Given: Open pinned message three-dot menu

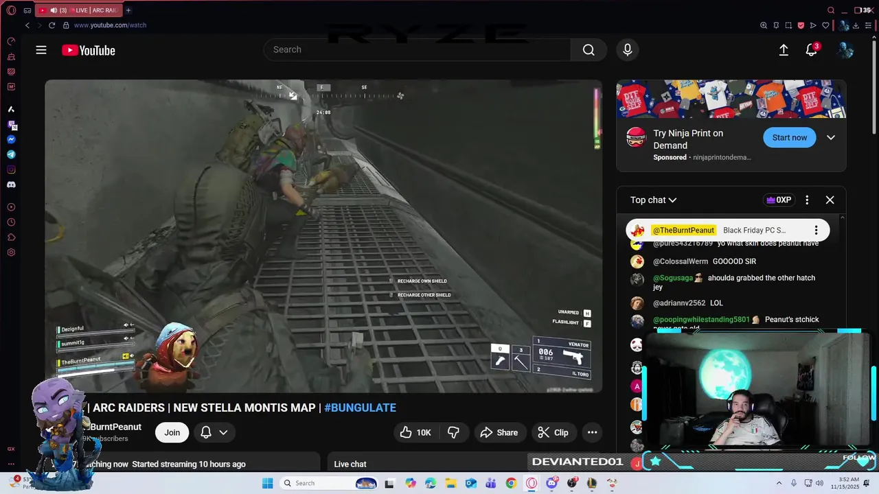Looking at the screenshot, I should click(x=816, y=231).
